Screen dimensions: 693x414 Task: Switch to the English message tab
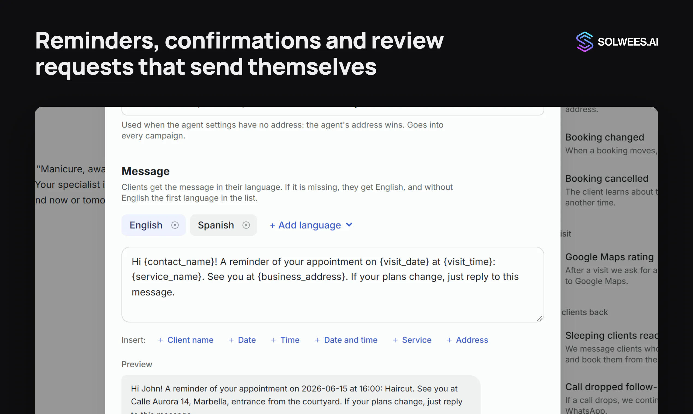[146, 225]
